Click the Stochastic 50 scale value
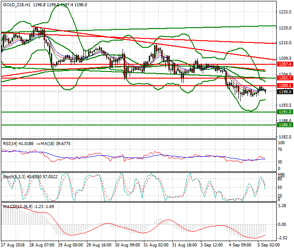 (x=280, y=187)
